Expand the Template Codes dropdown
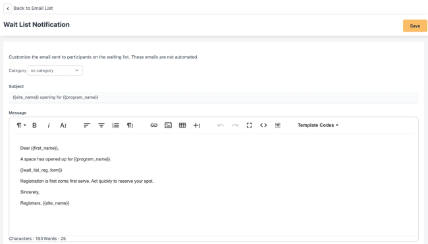 click(x=318, y=125)
